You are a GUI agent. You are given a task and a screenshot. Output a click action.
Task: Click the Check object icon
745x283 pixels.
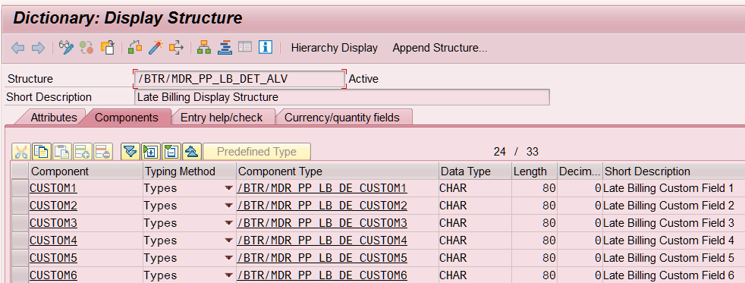[135, 48]
